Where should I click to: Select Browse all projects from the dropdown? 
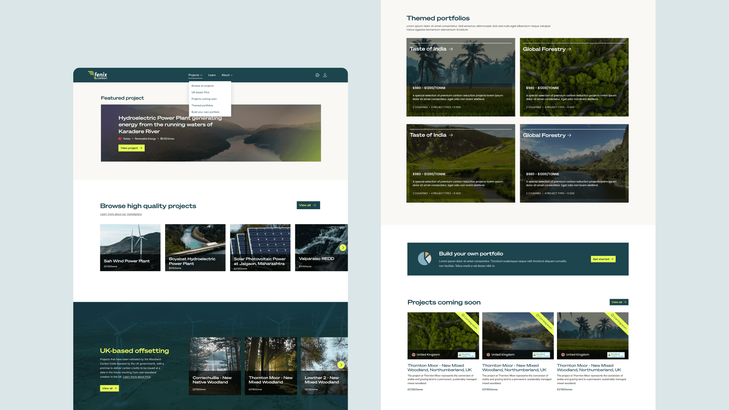click(x=203, y=86)
